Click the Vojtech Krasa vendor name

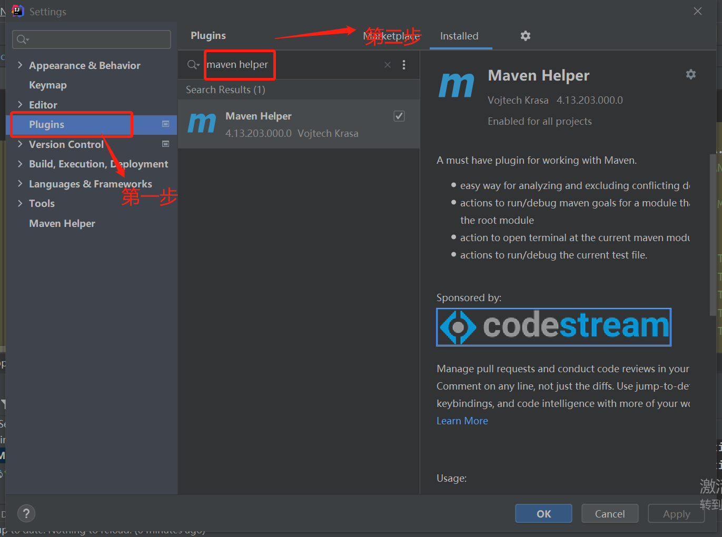point(518,100)
